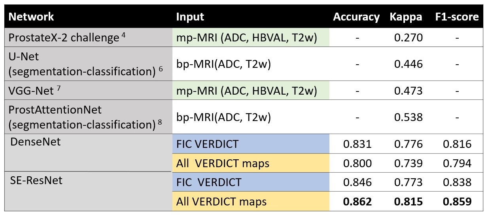Screen dimensions: 490x222
Task: Click the Network column header
Action: [31, 17]
